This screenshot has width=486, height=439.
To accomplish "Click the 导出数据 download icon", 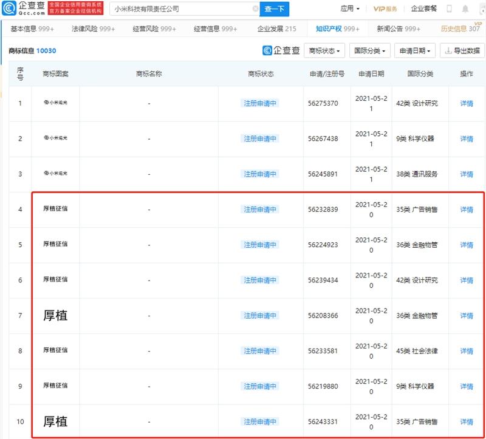I will pyautogui.click(x=448, y=51).
